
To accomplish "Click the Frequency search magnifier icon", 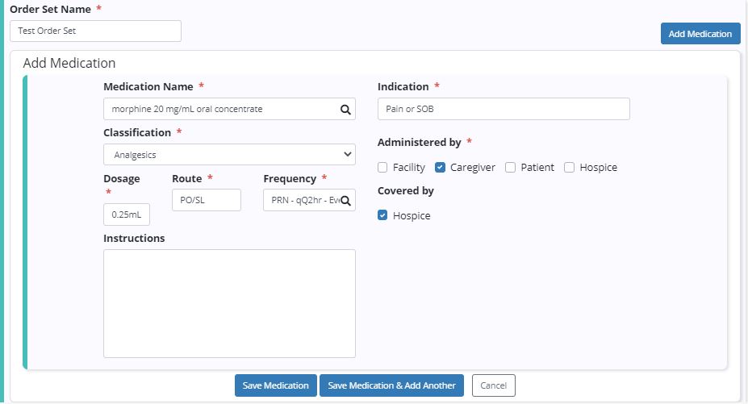I will 345,201.
